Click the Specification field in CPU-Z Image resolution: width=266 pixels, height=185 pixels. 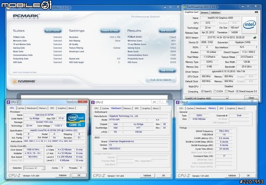pos(54,130)
